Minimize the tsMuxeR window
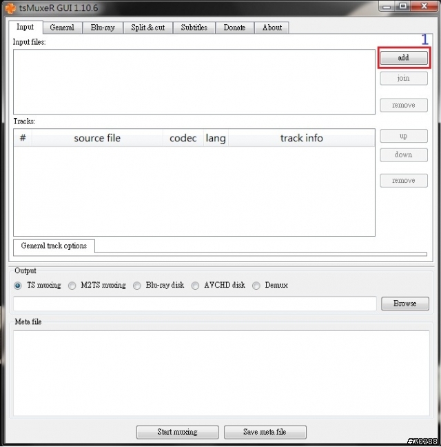The width and height of the screenshot is (441, 447). pos(387,6)
